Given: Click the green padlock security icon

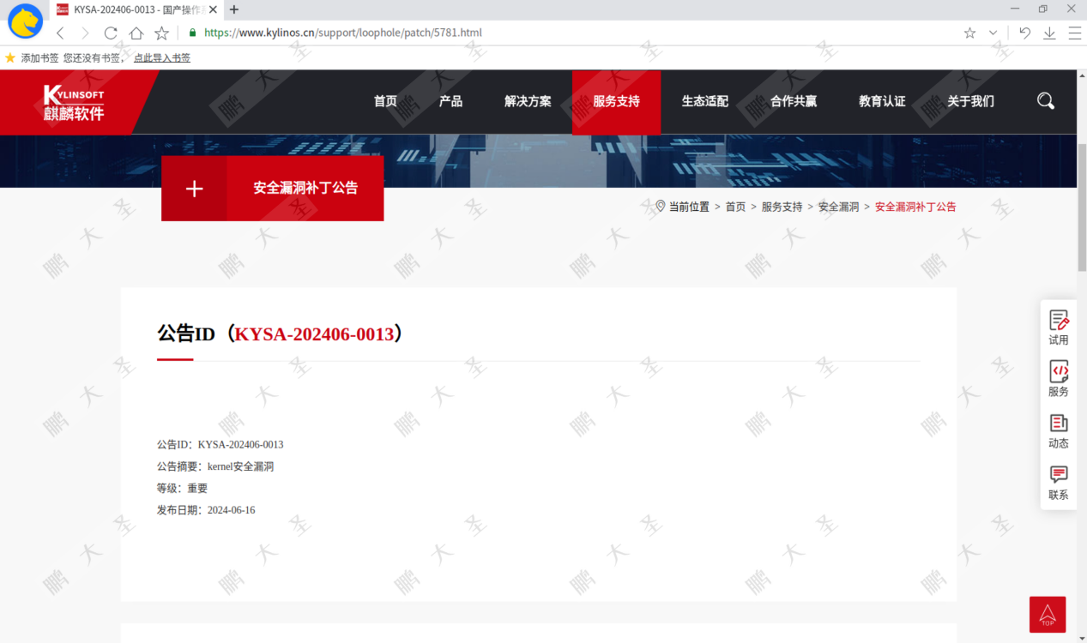Looking at the screenshot, I should coord(192,33).
